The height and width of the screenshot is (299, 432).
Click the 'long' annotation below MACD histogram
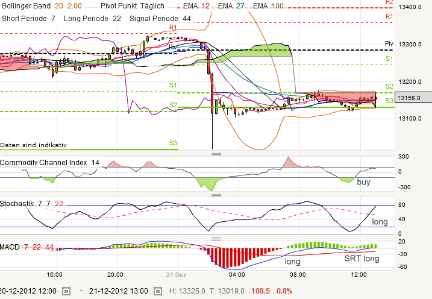click(x=292, y=261)
